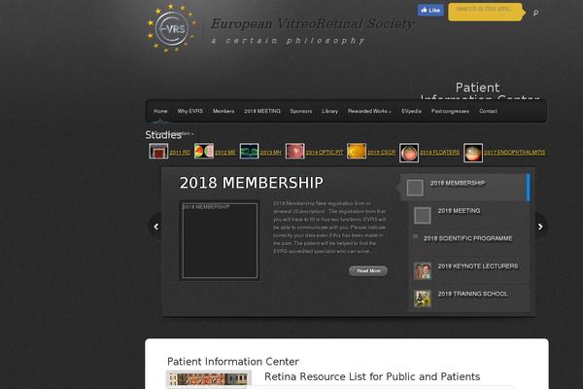The image size is (583, 389).
Task: Click the Facebook Like button
Action: [x=430, y=10]
